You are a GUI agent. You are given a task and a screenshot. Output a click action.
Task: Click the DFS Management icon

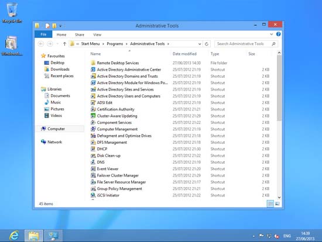tap(93, 142)
